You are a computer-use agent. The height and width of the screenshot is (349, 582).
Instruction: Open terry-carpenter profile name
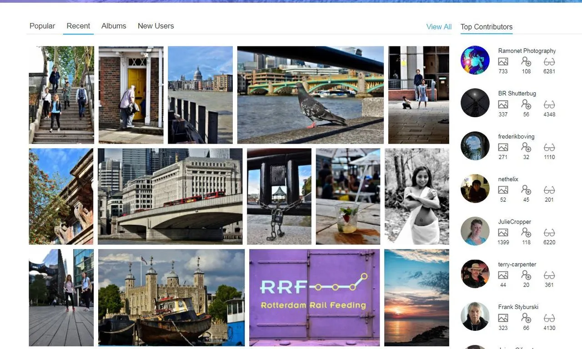point(517,264)
